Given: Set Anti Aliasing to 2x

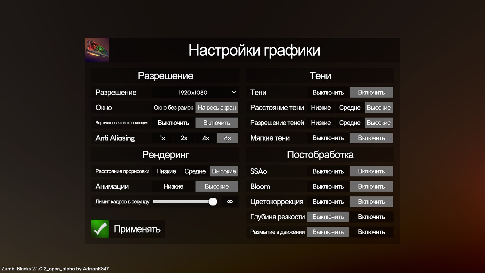Looking at the screenshot, I should (184, 138).
